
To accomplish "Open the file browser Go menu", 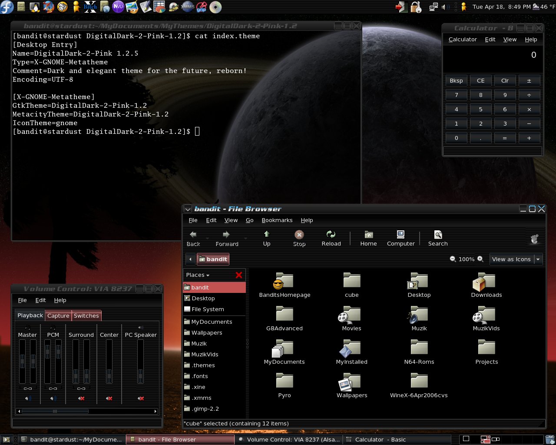I will click(250, 220).
